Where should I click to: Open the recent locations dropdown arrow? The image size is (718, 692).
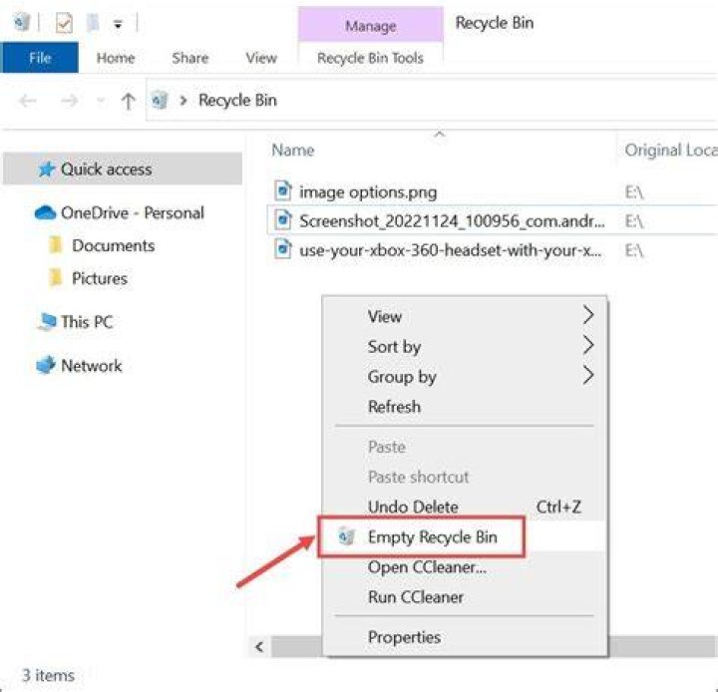tap(101, 101)
